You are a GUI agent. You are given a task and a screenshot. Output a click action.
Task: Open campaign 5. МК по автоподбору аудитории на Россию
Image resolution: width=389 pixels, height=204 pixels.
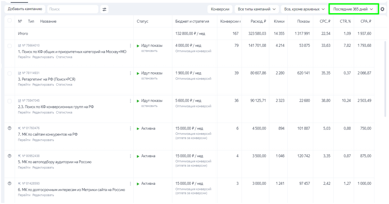tap(54, 162)
